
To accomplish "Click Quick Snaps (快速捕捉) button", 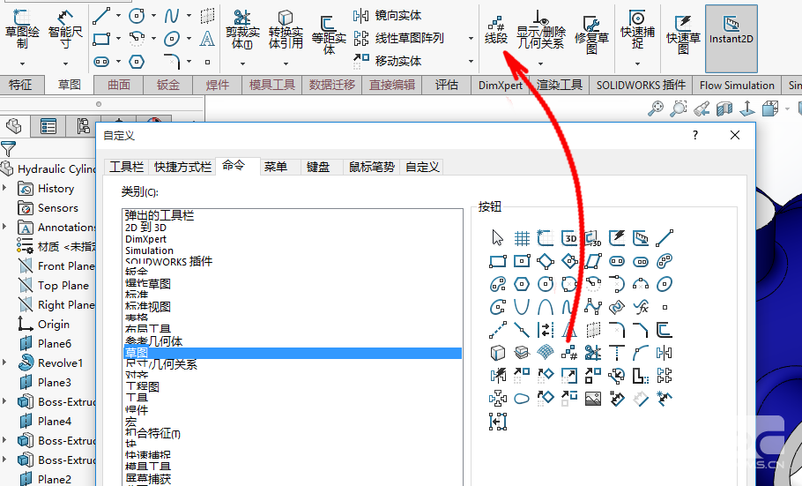I will click(x=637, y=30).
